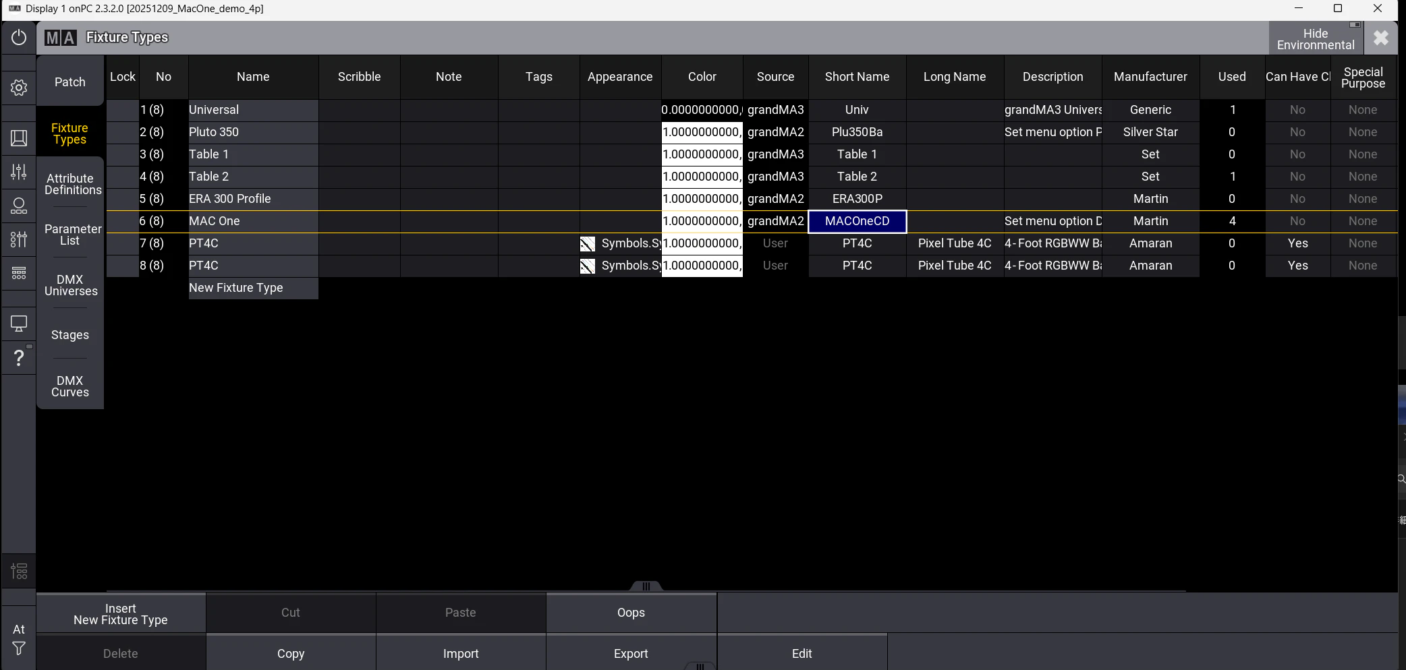This screenshot has width=1406, height=670.
Task: Click the monitor display icon in sidebar
Action: tap(19, 324)
